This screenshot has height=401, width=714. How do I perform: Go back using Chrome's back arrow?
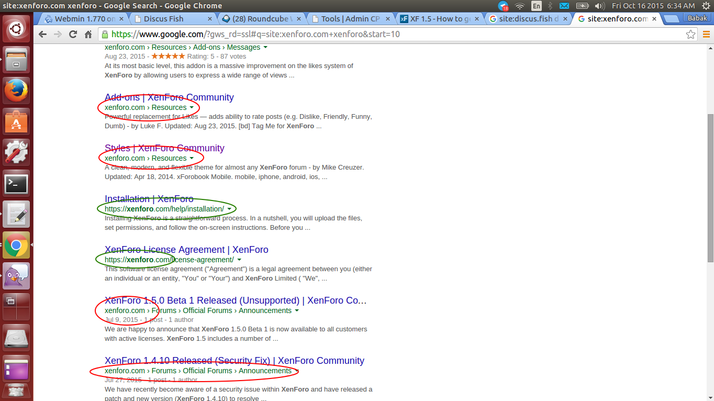(43, 35)
